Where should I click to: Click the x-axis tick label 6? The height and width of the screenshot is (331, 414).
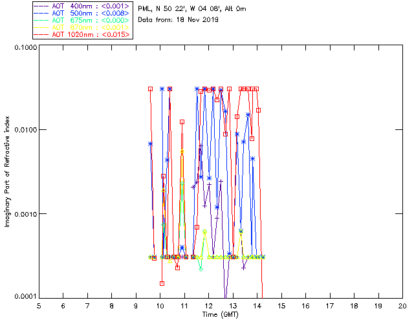coord(63,306)
